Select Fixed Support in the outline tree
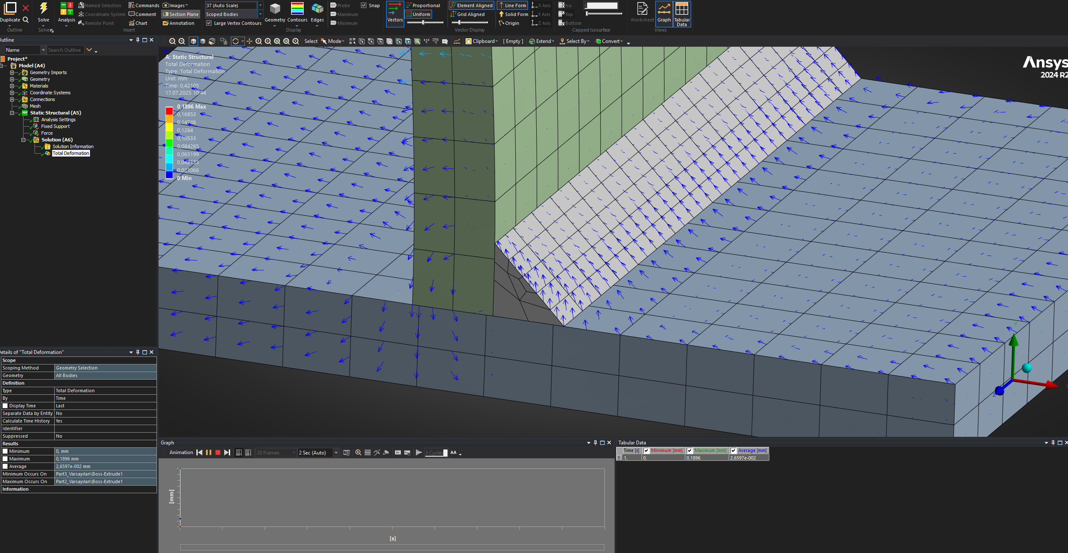Image resolution: width=1068 pixels, height=553 pixels. (x=55, y=126)
